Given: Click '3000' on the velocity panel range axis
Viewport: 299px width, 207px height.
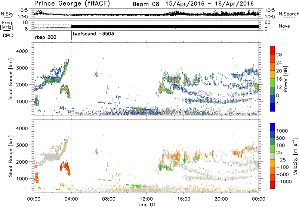Looking at the screenshot, I should point(22,145).
